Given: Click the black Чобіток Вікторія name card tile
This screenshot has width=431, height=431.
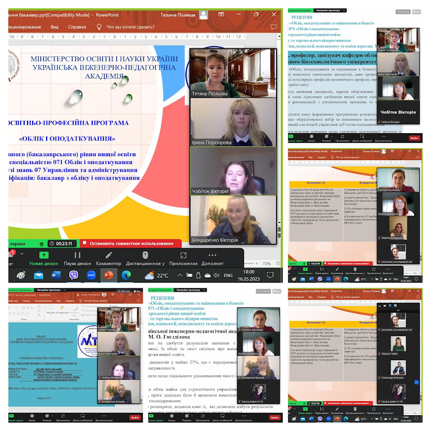Looking at the screenshot, I should click(x=398, y=112).
